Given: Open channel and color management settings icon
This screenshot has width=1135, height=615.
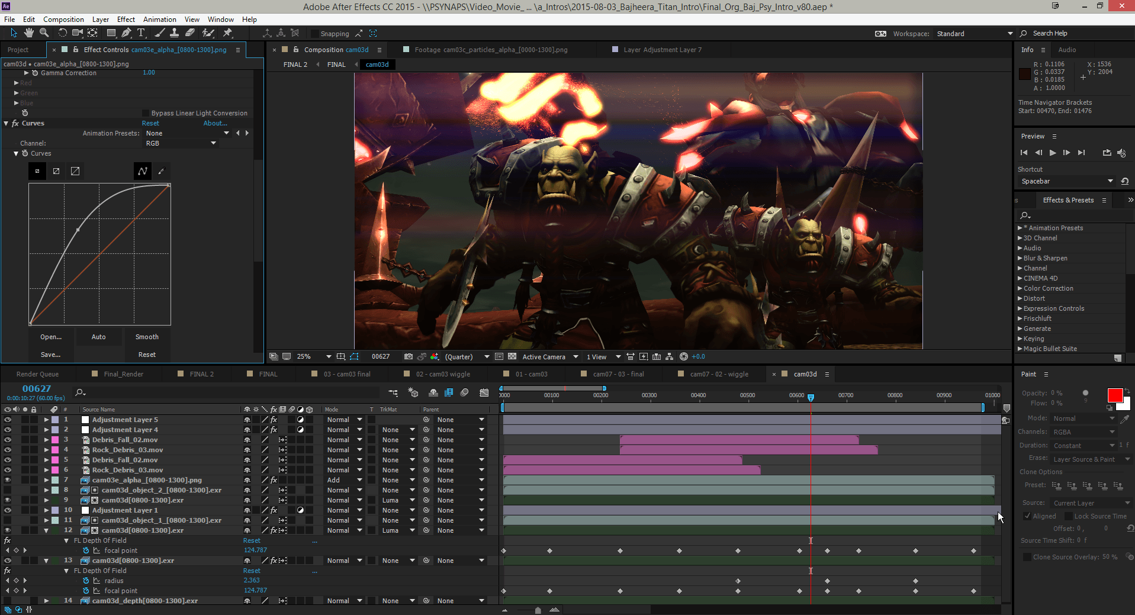Looking at the screenshot, I should [435, 356].
